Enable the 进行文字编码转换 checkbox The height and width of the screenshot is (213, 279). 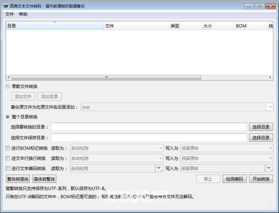(7, 168)
